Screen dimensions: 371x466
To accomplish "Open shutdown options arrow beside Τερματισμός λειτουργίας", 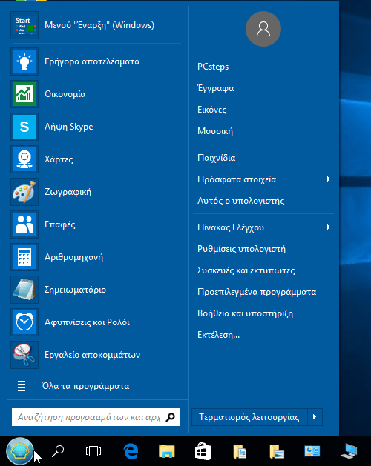I will coord(315,417).
